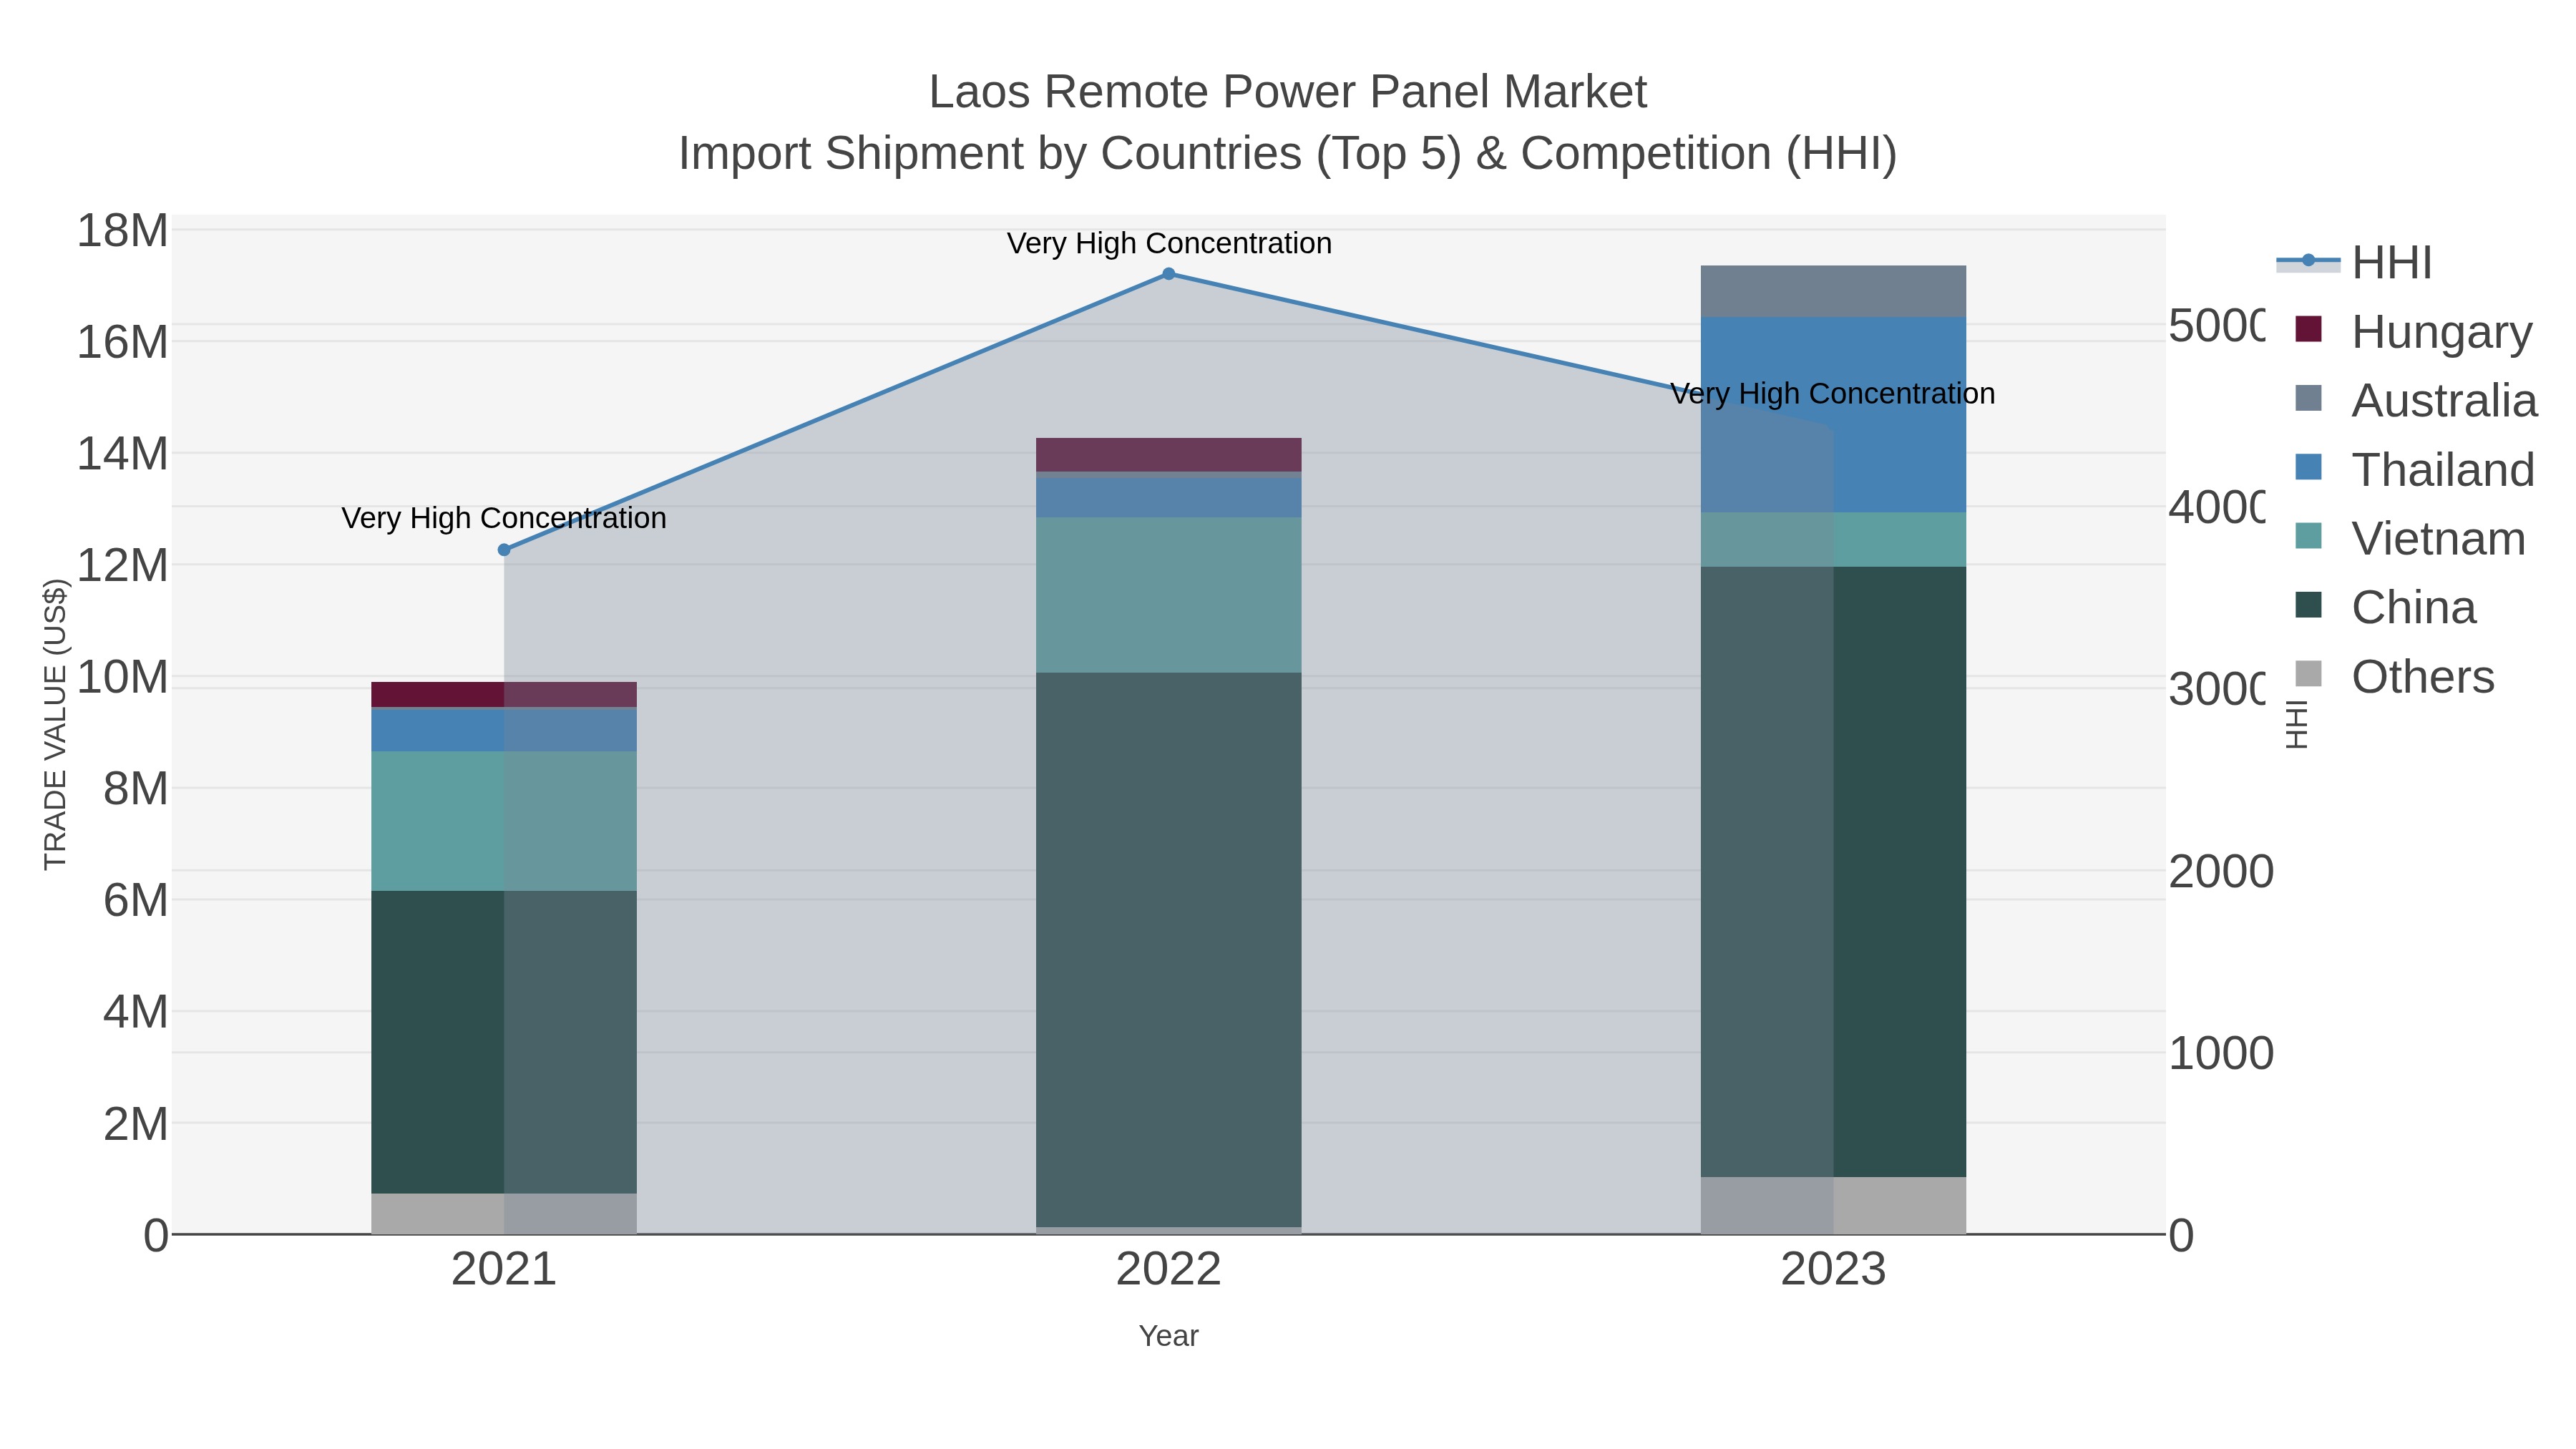Click the Australia slate legend swatch
Image resolution: width=2576 pixels, height=1449 pixels.
pyautogui.click(x=2308, y=398)
